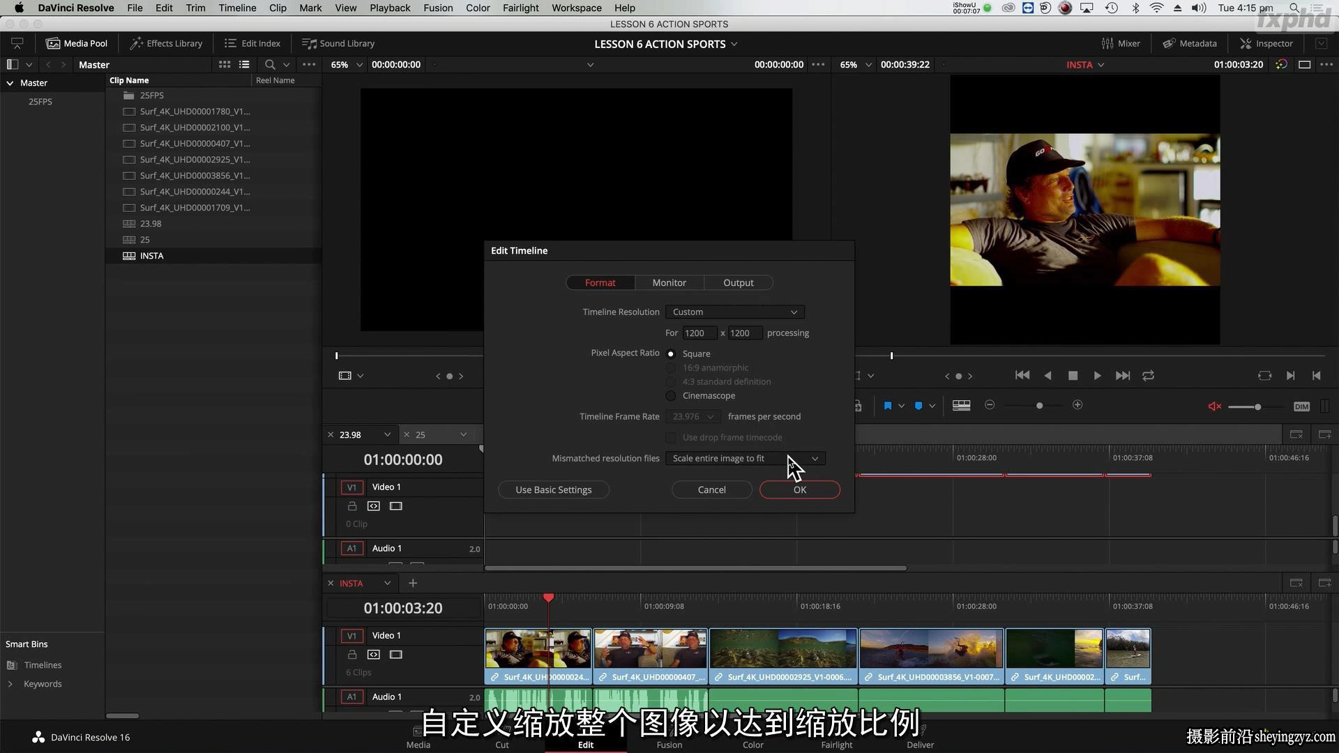Click the timeline zoom slider handle

pyautogui.click(x=1039, y=406)
